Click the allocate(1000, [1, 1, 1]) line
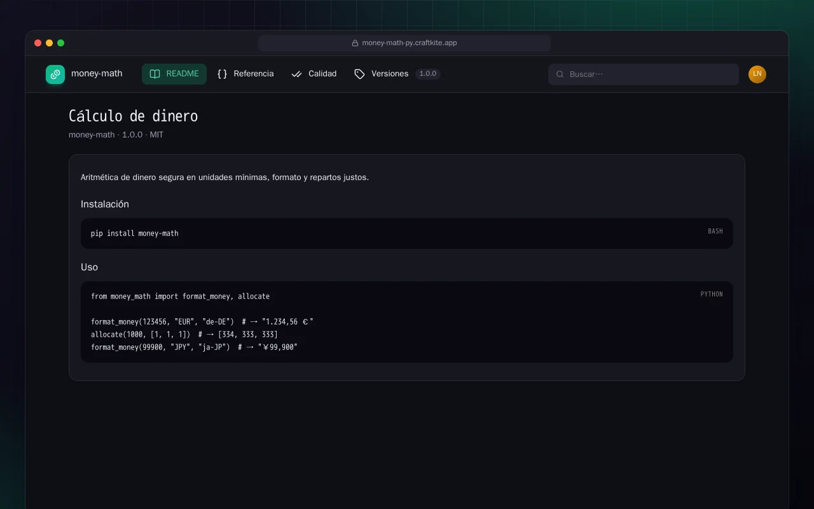The image size is (814, 509). pyautogui.click(x=184, y=335)
